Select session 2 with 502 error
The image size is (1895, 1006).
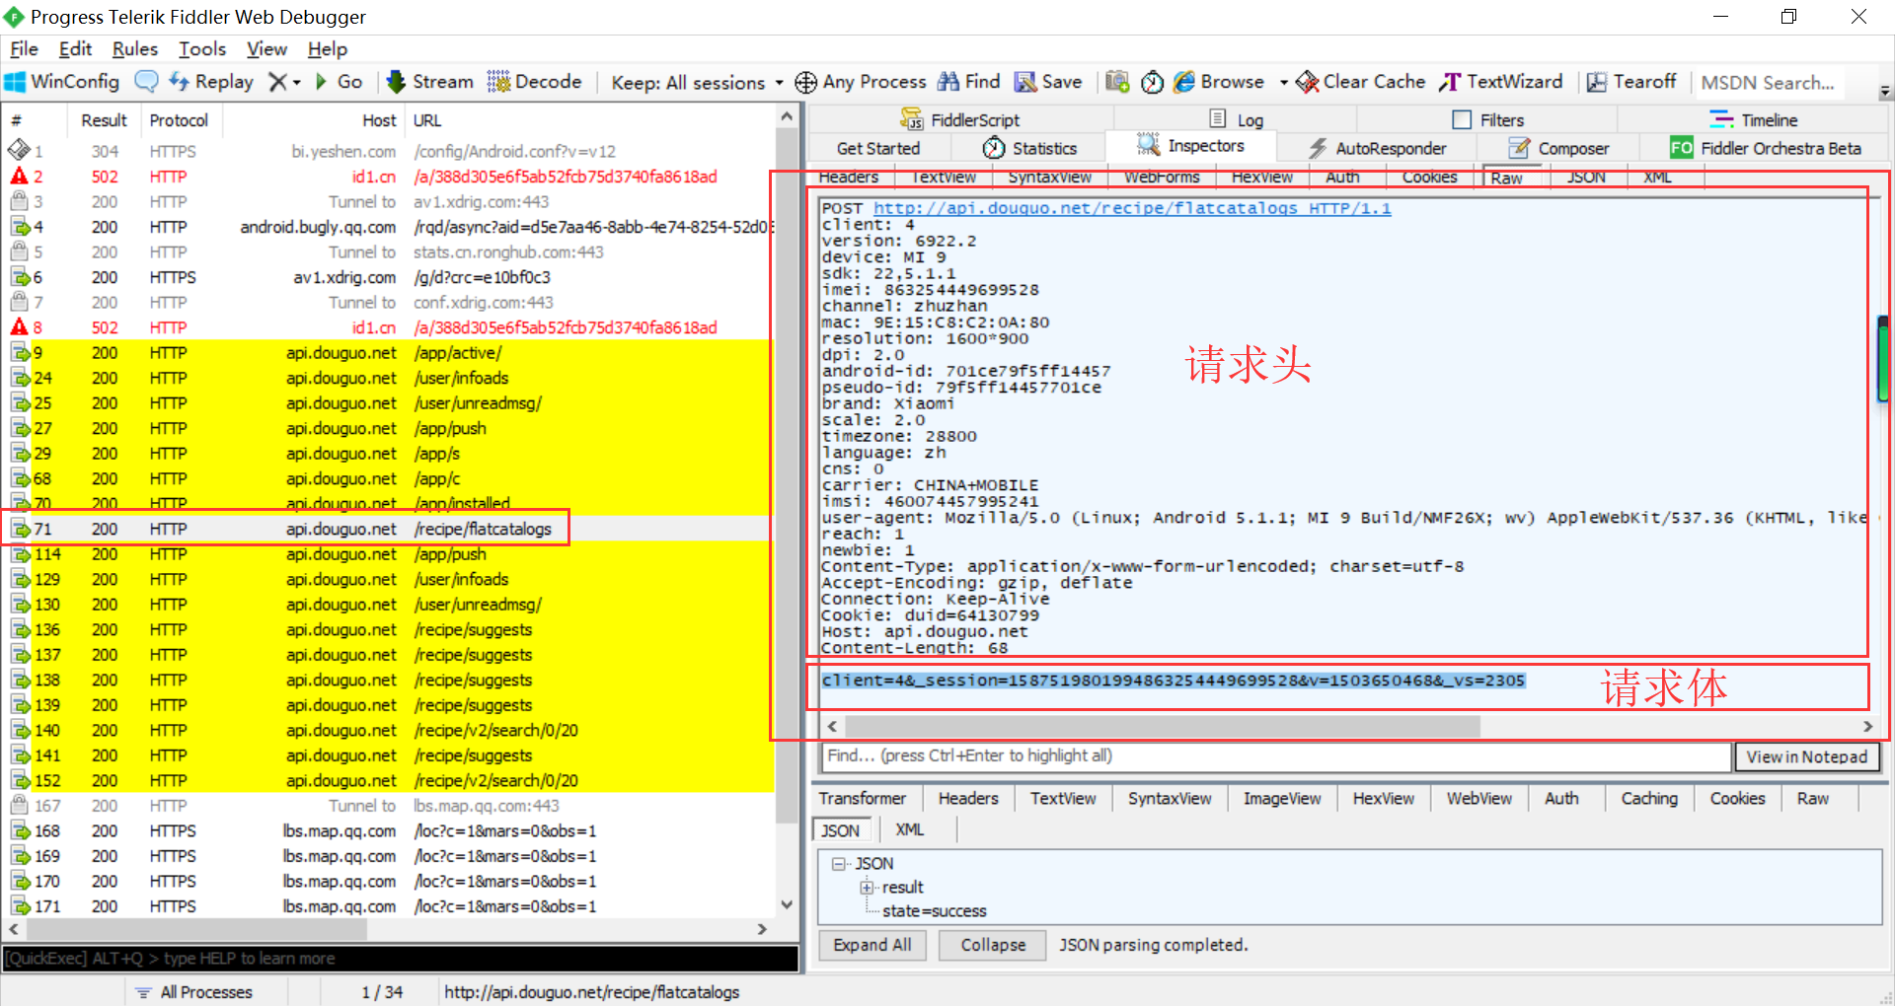click(389, 177)
